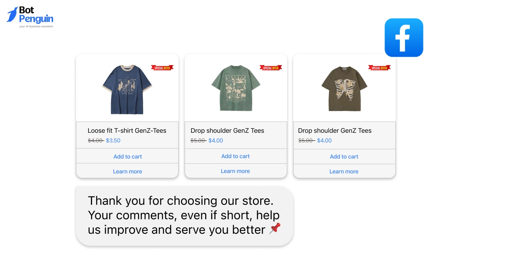Click Special Offer badge on brown t-shirt

(379, 68)
